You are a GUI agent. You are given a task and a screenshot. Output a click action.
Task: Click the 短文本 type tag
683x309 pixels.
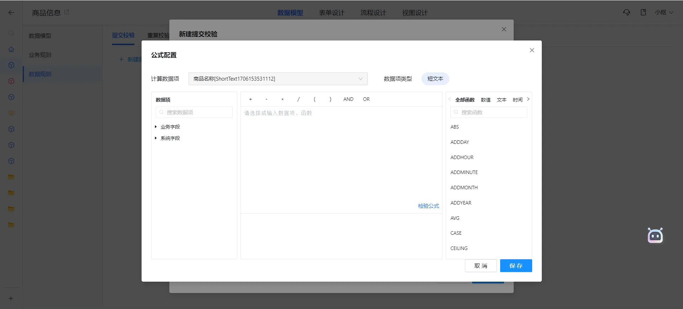435,79
